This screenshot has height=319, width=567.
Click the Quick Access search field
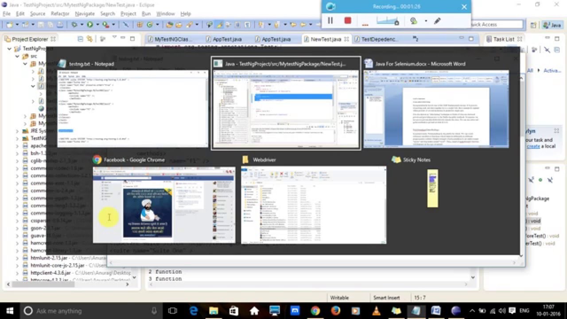pyautogui.click(x=496, y=25)
